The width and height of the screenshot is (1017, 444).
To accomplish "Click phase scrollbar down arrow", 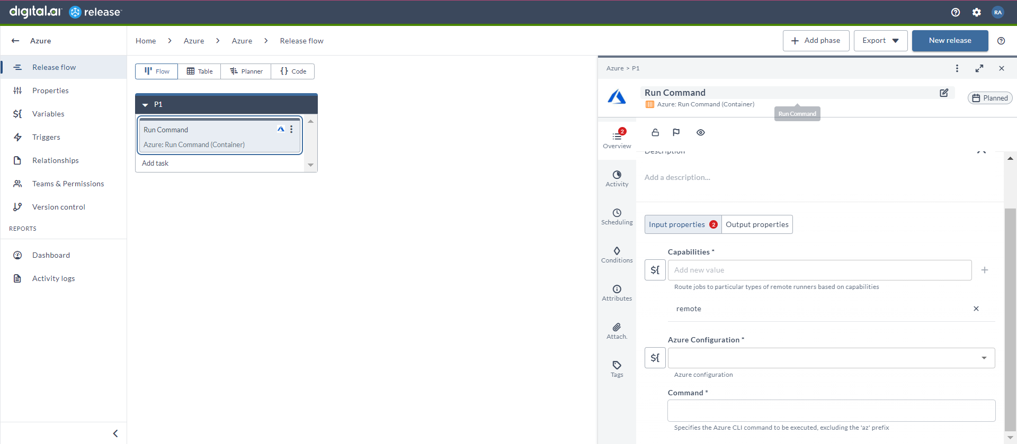I will coord(311,165).
